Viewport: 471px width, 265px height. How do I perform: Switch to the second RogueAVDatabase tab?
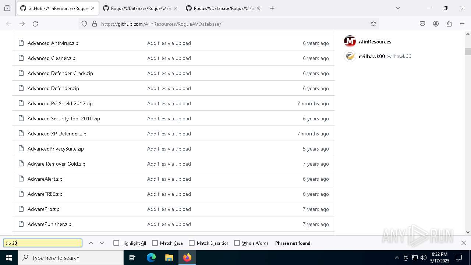pos(140,8)
